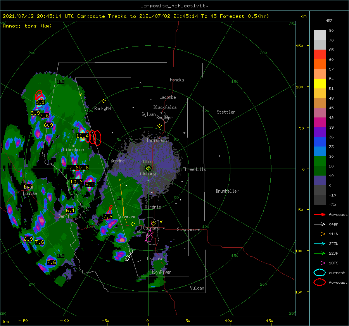The image size is (349, 326).
Task: Click the Drumheller city label
Action: [227, 191]
